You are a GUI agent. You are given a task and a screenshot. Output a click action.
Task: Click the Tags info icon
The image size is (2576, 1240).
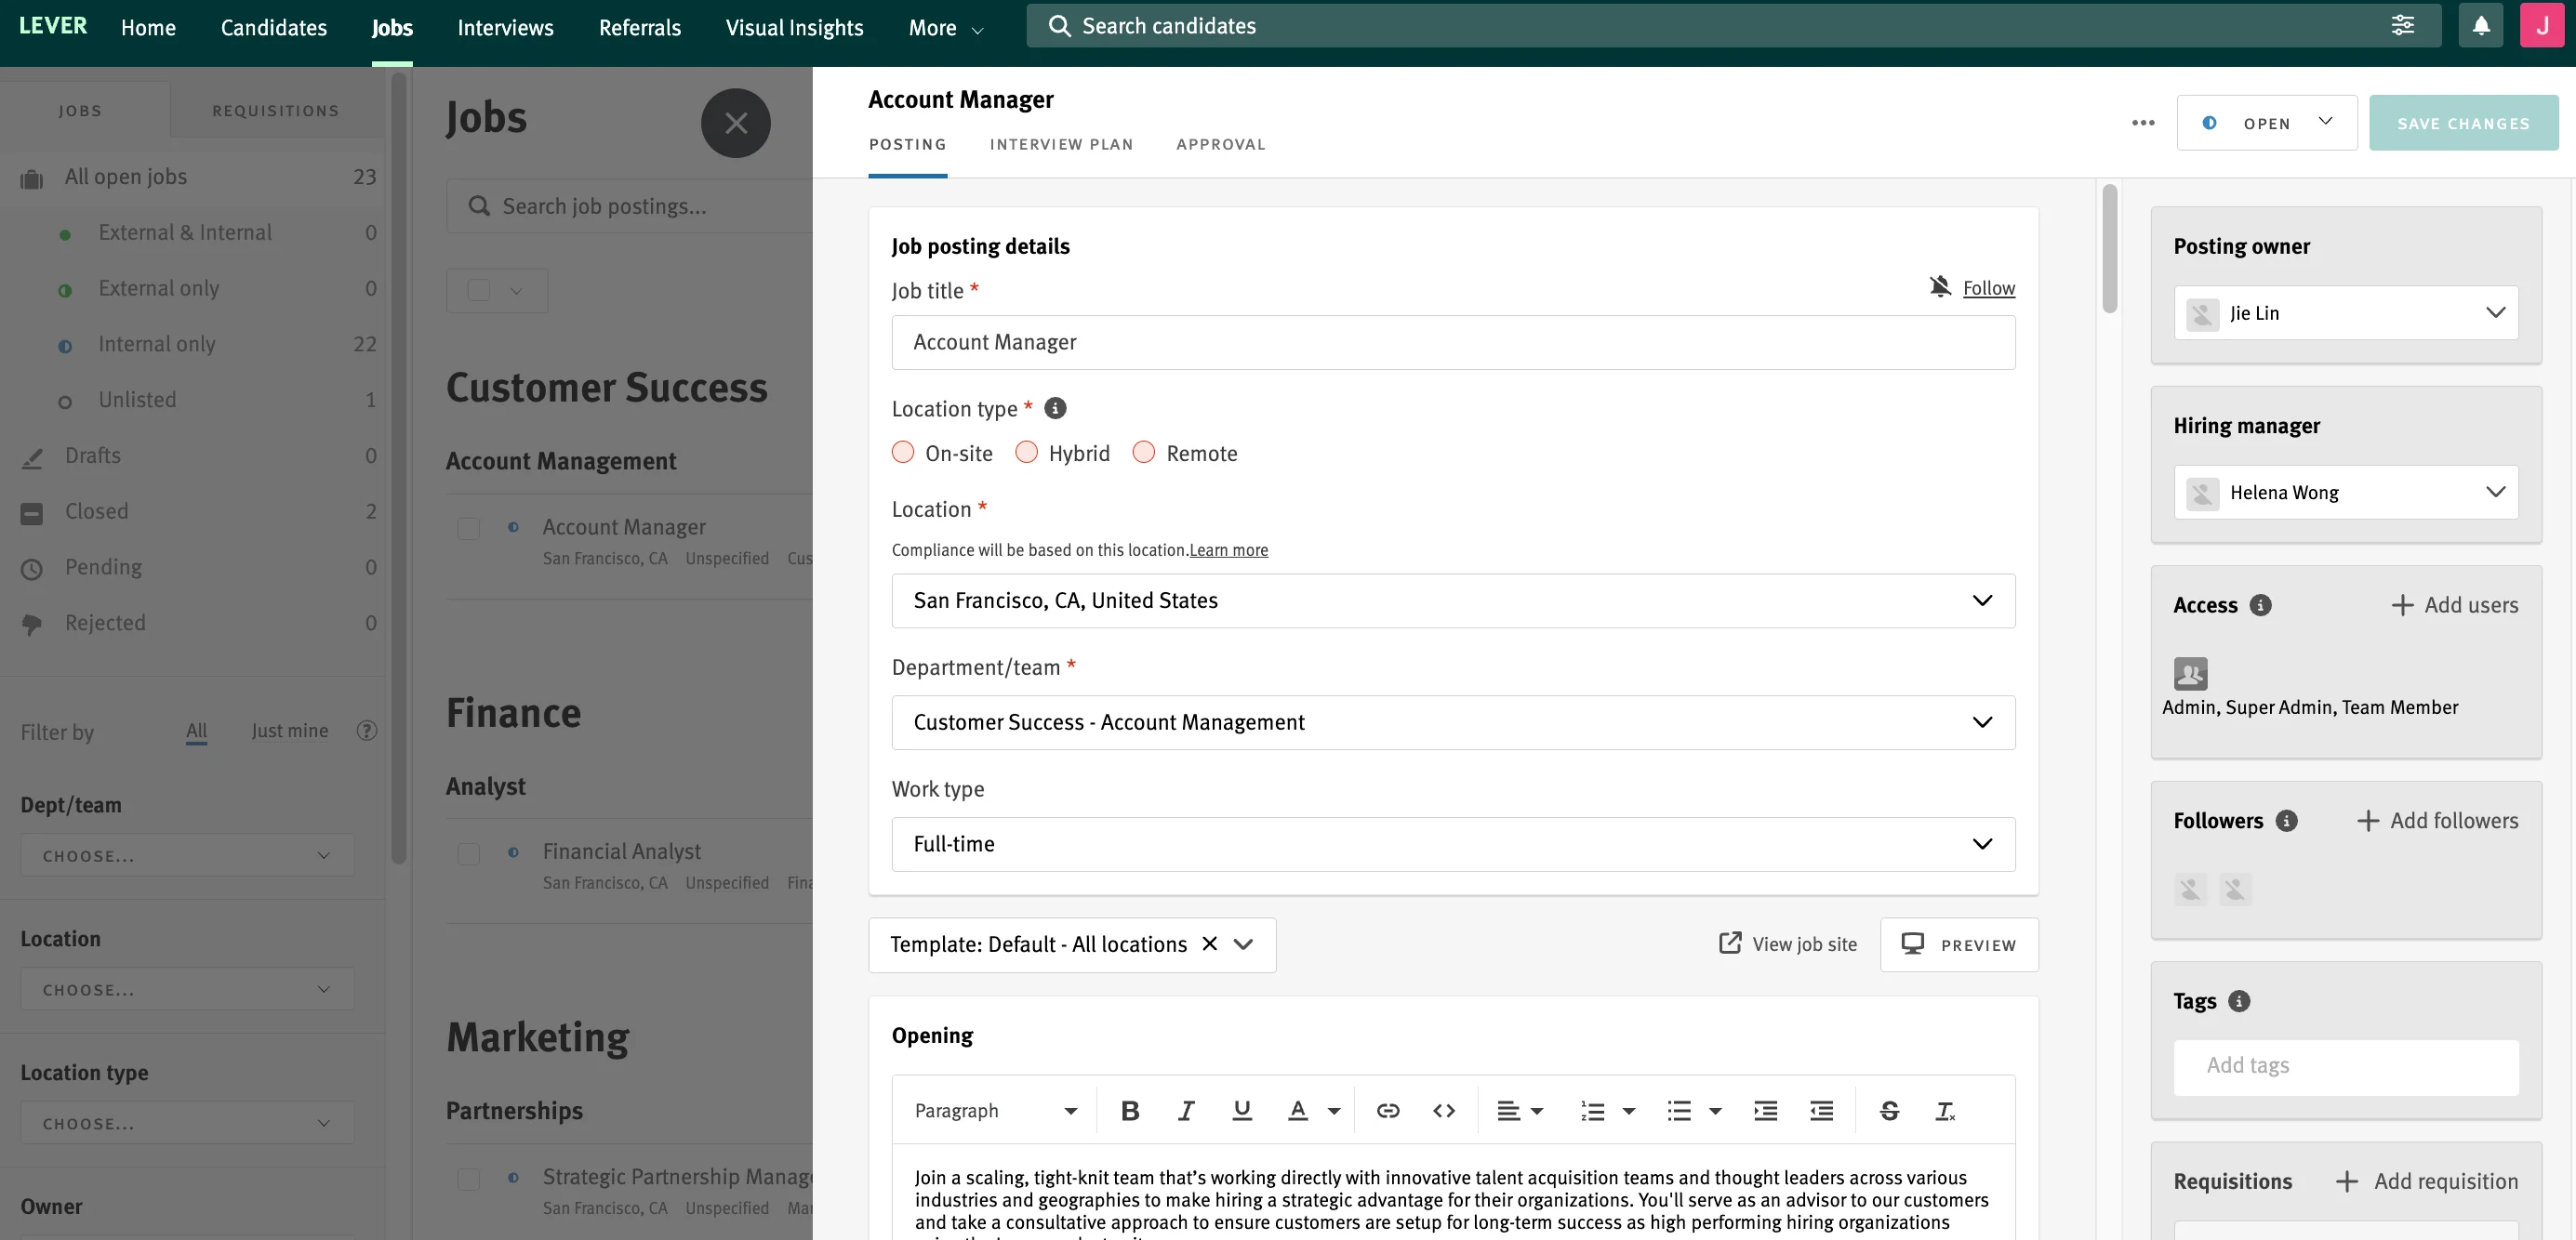(x=2240, y=1001)
